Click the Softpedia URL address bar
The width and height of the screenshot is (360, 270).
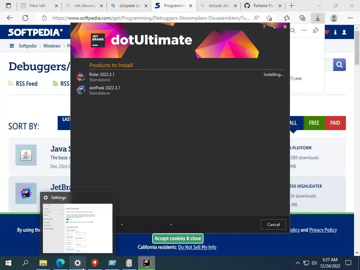click(x=151, y=18)
